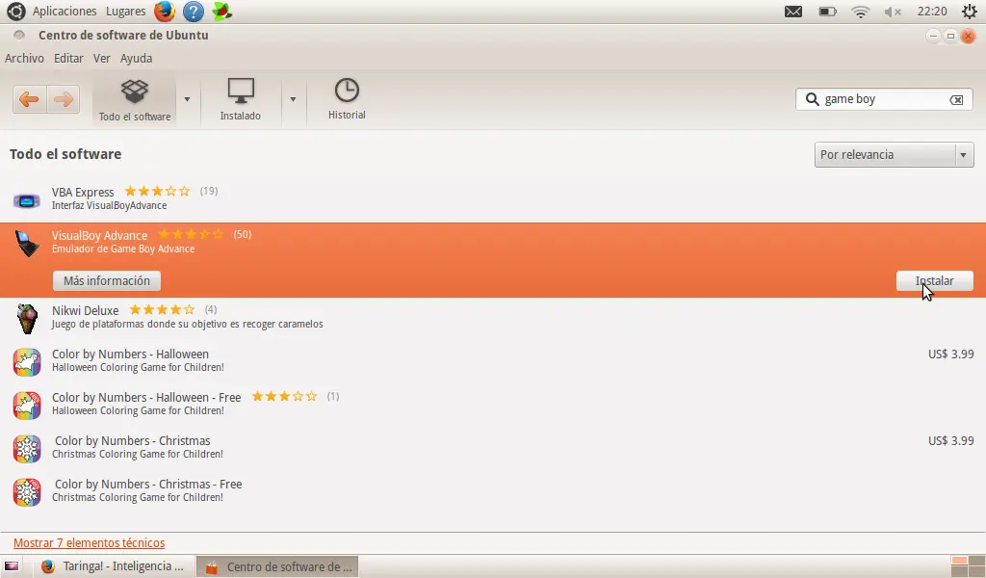Click the show desktop icon in bottom panel

(x=12, y=566)
